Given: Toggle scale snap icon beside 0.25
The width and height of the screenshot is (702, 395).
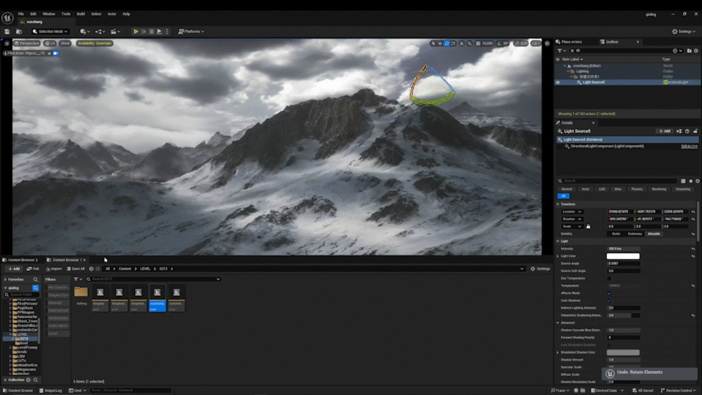Looking at the screenshot, I should pos(517,43).
